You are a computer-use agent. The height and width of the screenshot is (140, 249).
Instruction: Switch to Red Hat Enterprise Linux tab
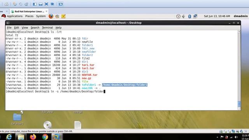pos(29,11)
